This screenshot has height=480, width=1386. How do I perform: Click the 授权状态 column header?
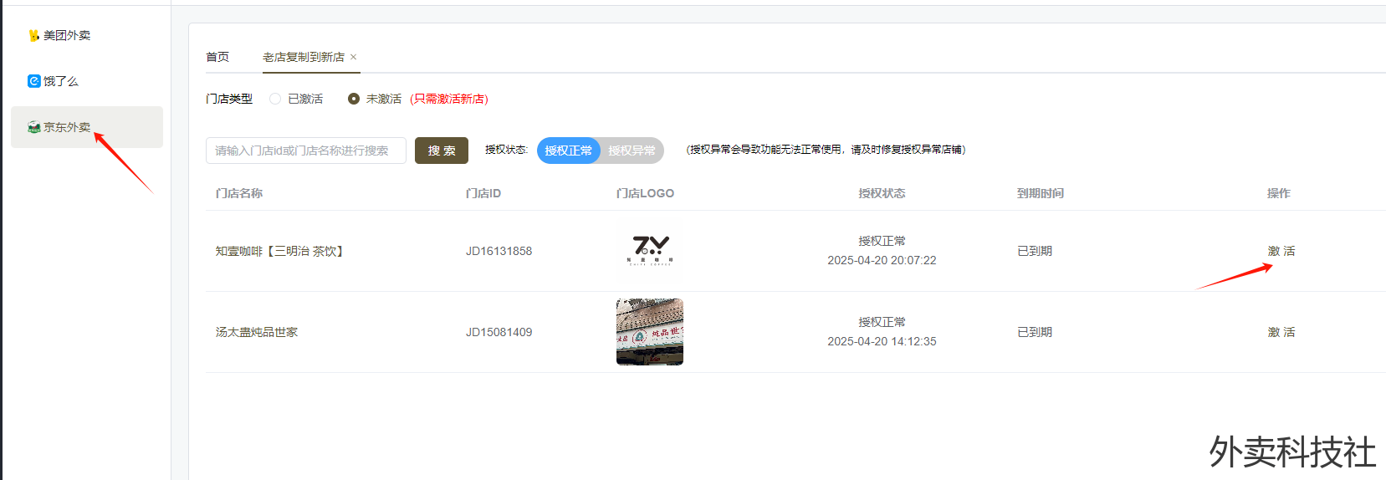(x=882, y=193)
